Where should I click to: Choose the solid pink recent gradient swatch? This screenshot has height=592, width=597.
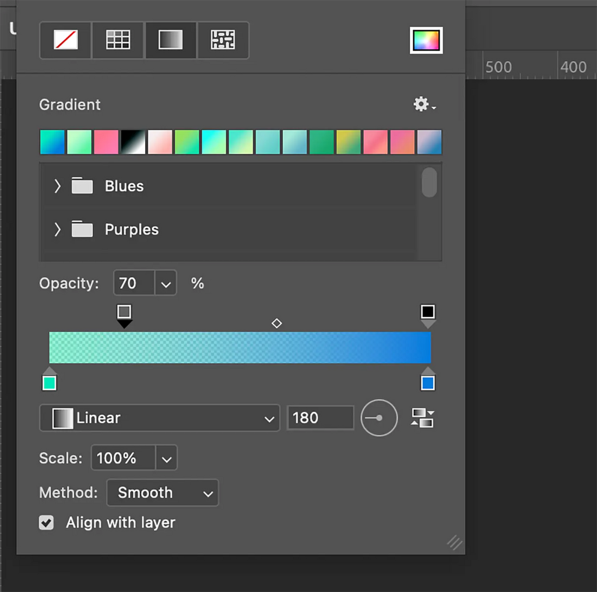(x=106, y=142)
